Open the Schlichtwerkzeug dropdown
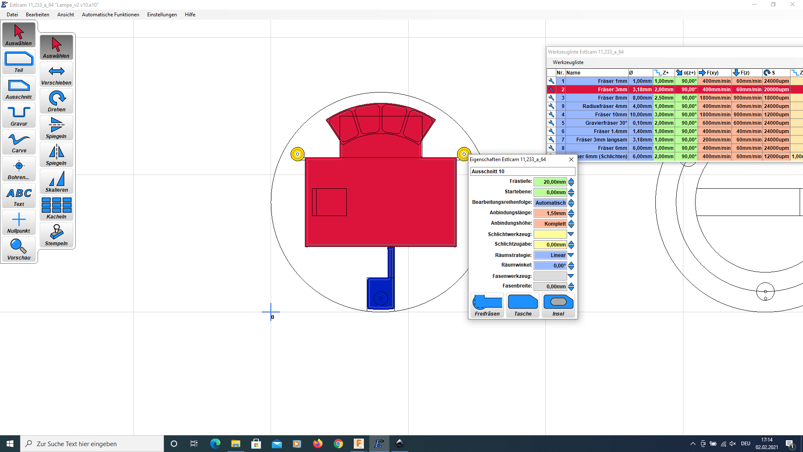 coord(571,234)
